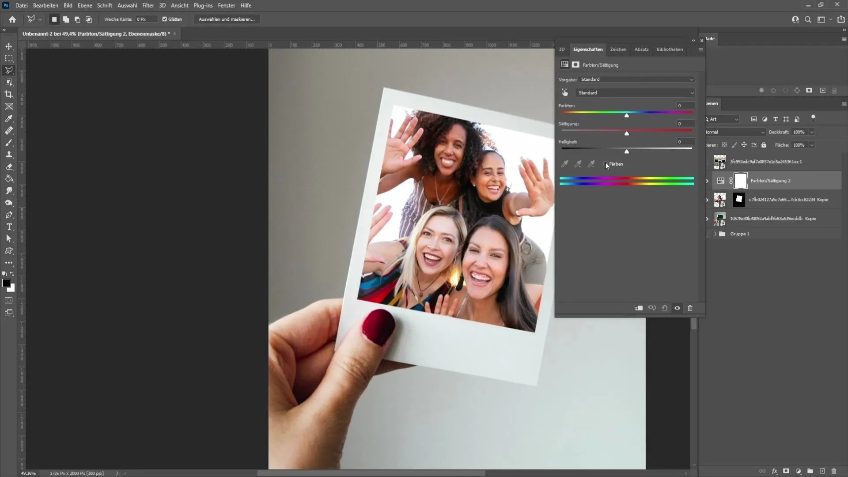Open the color range Standard dropdown
Screen dimensions: 848x477
coord(635,93)
